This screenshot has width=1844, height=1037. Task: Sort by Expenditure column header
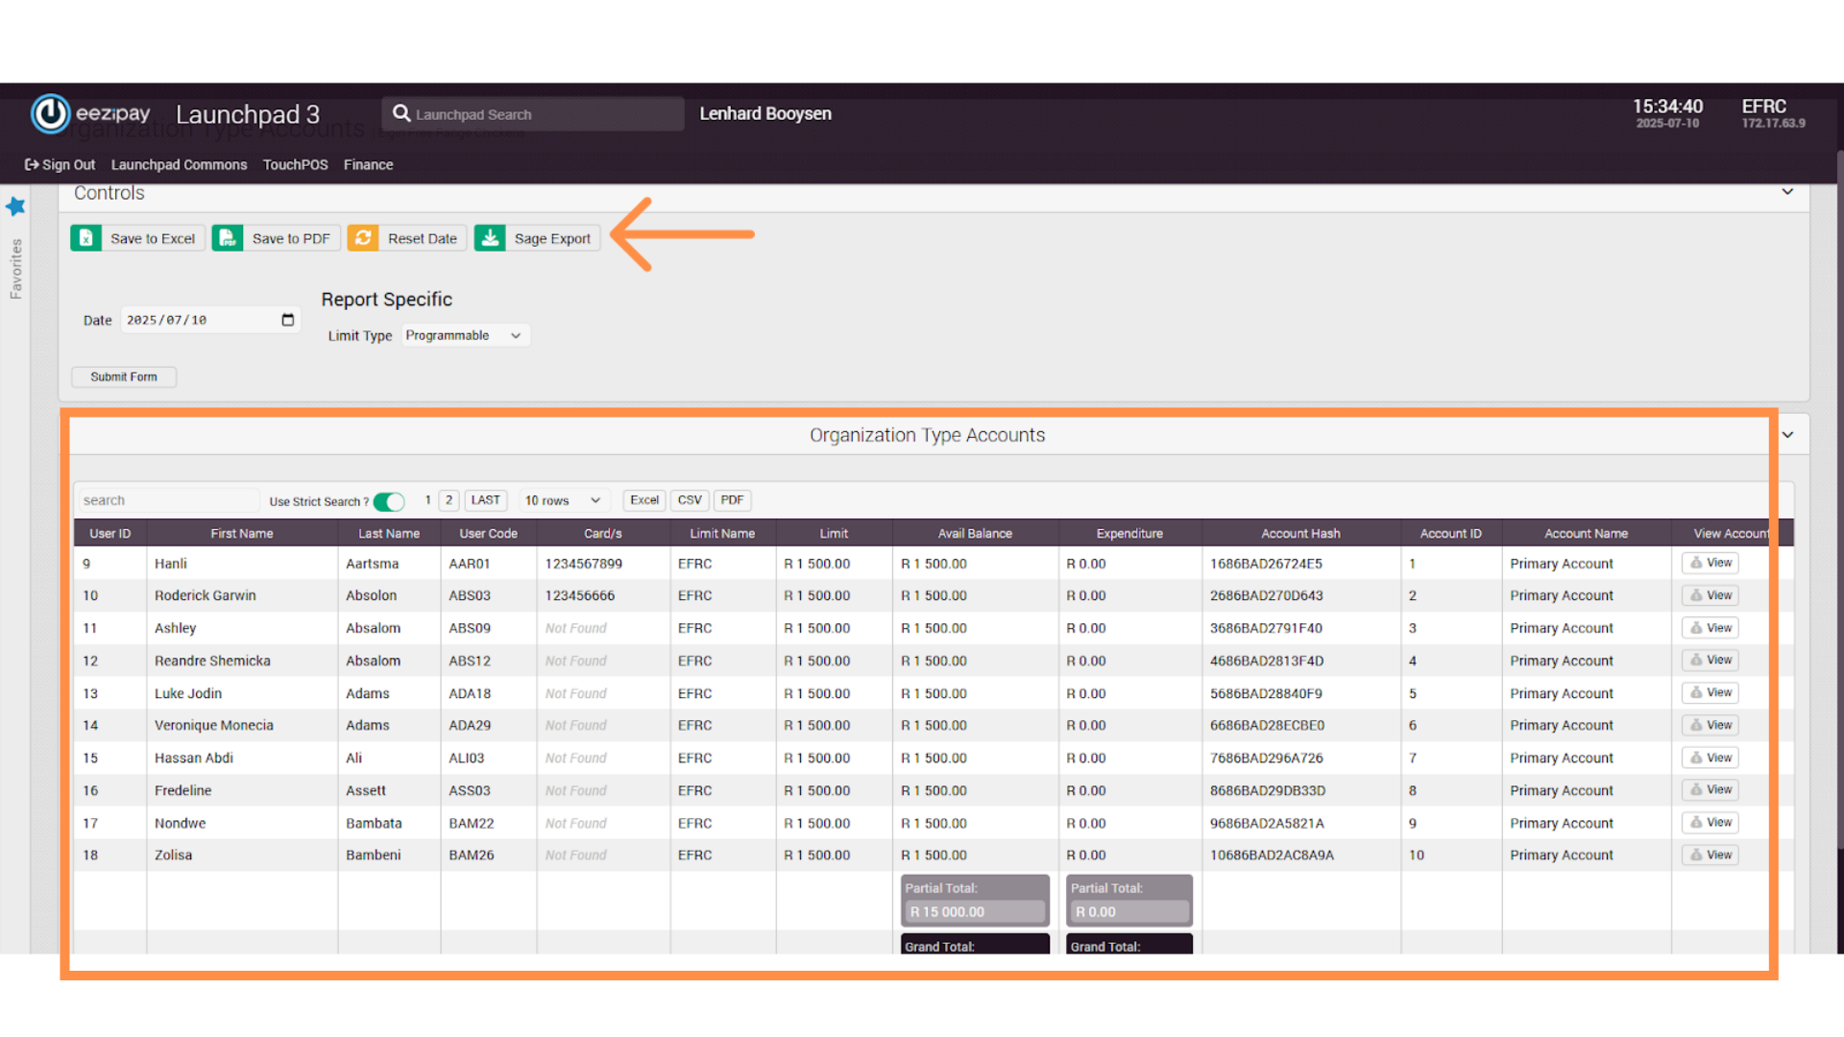click(1129, 533)
